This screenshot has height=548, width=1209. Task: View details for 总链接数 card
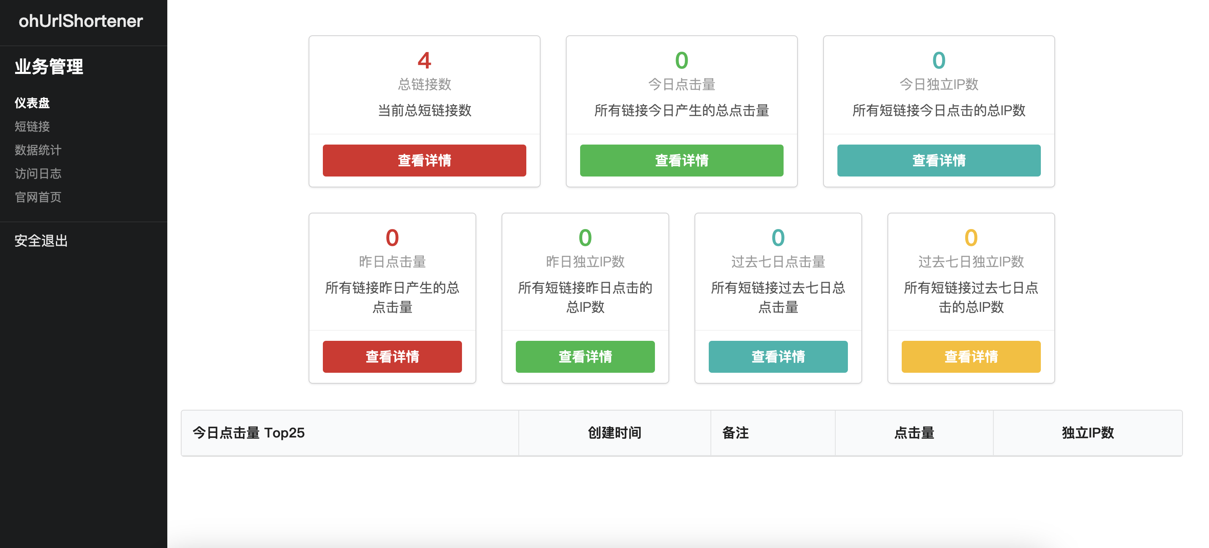click(x=424, y=161)
